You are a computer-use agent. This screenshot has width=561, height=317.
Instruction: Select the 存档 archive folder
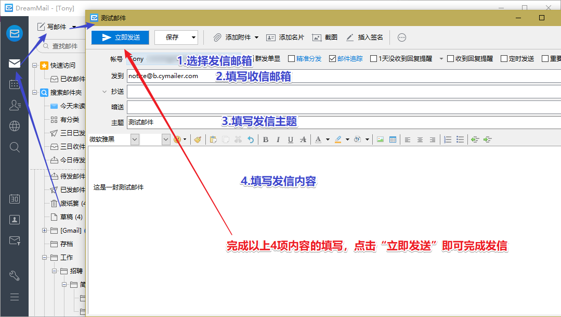click(62, 244)
